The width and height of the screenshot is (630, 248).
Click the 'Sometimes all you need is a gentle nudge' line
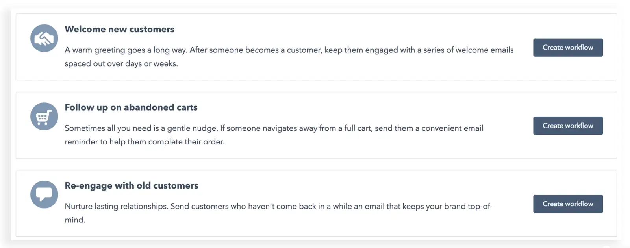tap(274, 128)
